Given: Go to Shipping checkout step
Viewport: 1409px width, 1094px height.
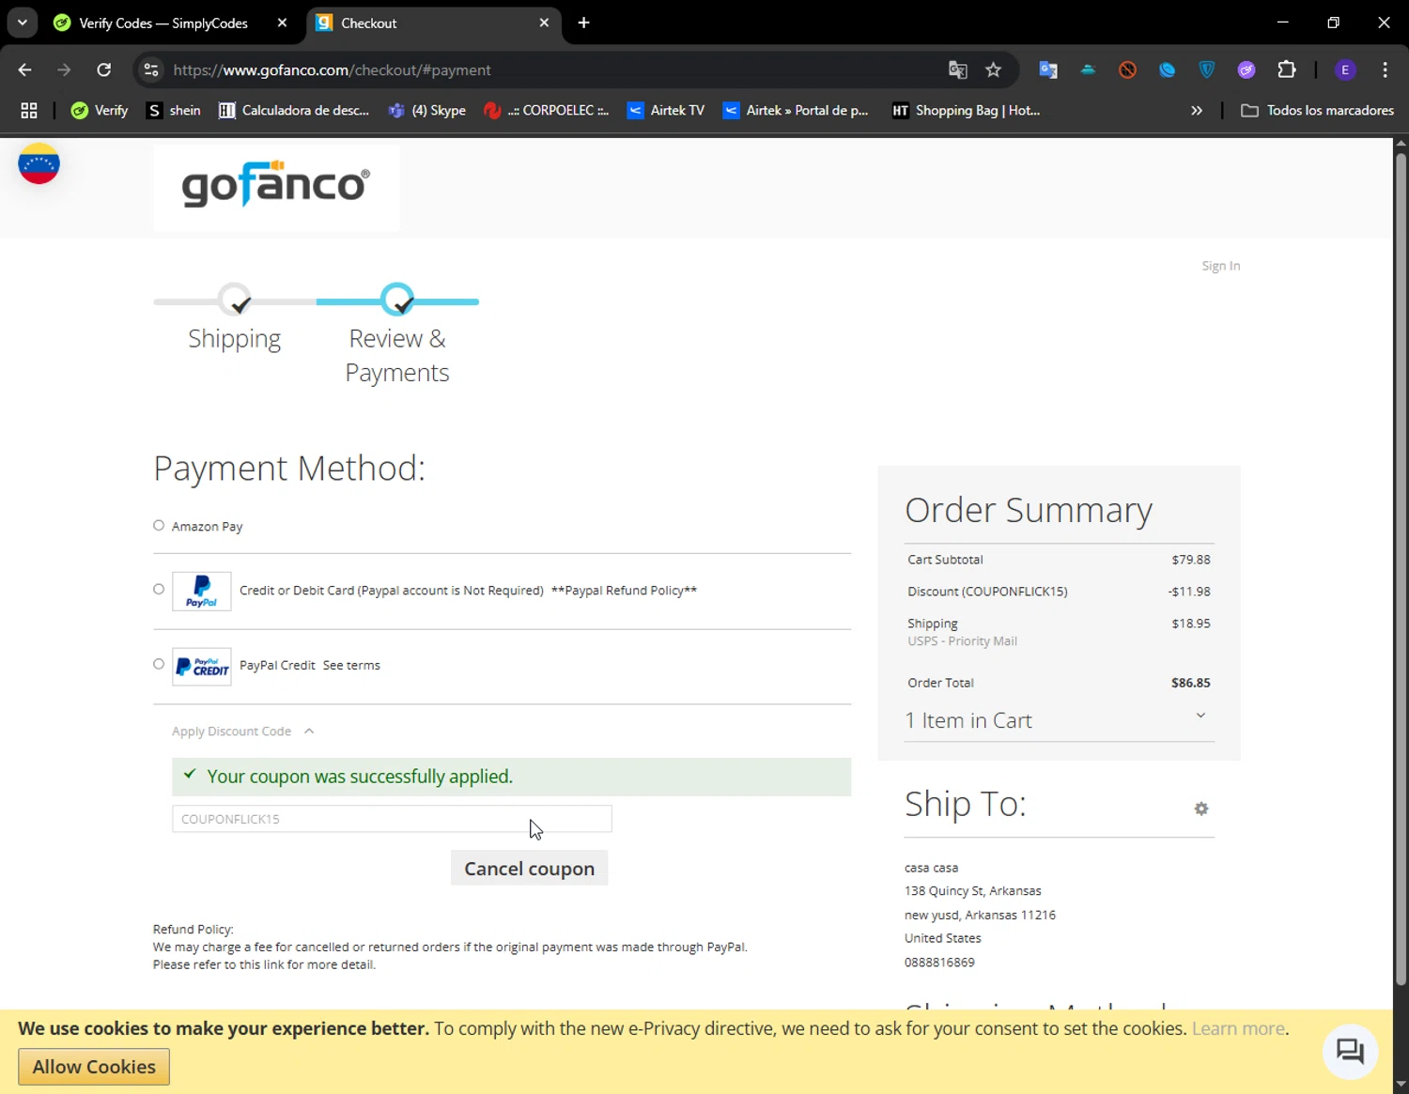Looking at the screenshot, I should [x=235, y=320].
